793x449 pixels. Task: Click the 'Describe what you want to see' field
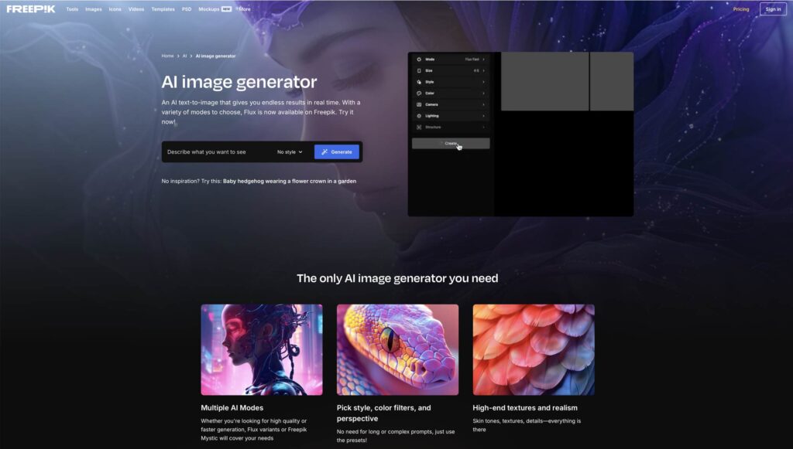click(218, 151)
